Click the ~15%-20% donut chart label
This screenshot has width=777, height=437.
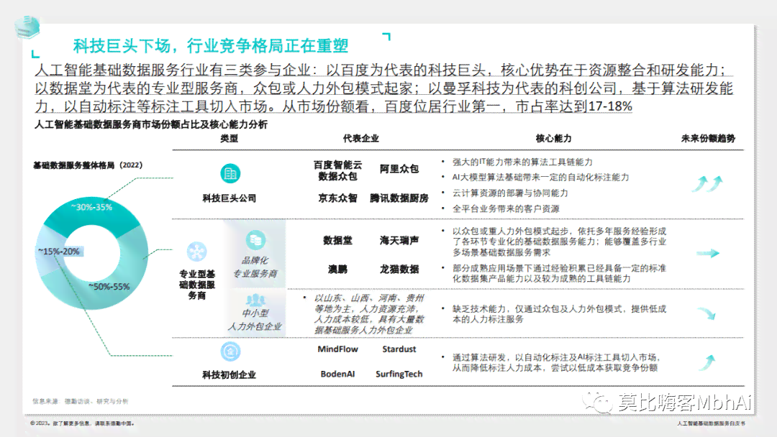coord(58,252)
